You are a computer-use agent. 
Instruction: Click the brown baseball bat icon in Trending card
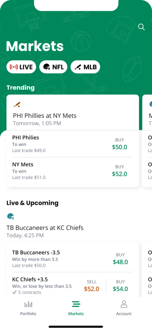17,104
